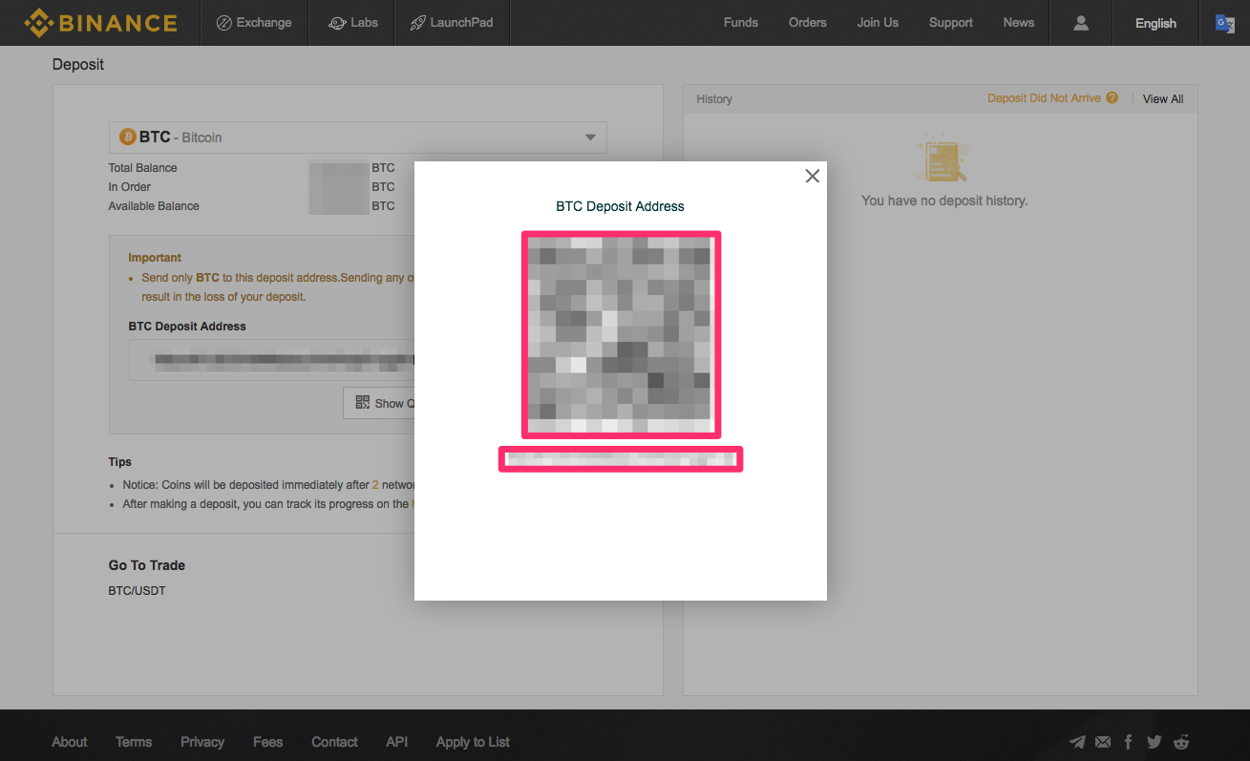Open the Support page
Screen dimensions: 1250x761
pyautogui.click(x=951, y=23)
